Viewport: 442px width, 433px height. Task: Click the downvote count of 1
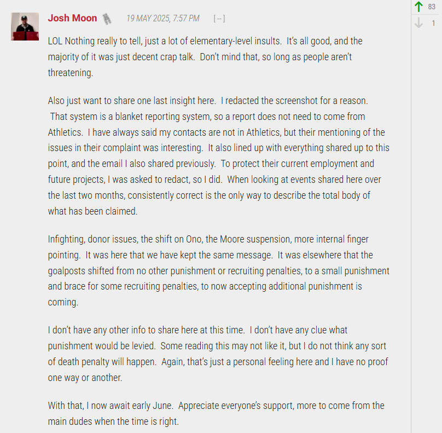click(x=433, y=23)
